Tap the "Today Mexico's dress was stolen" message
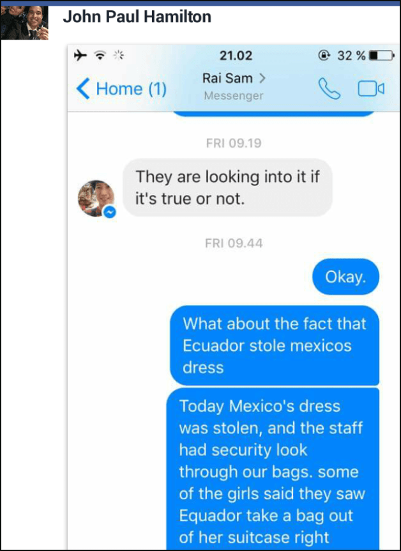The height and width of the screenshot is (551, 401). pyautogui.click(x=273, y=469)
